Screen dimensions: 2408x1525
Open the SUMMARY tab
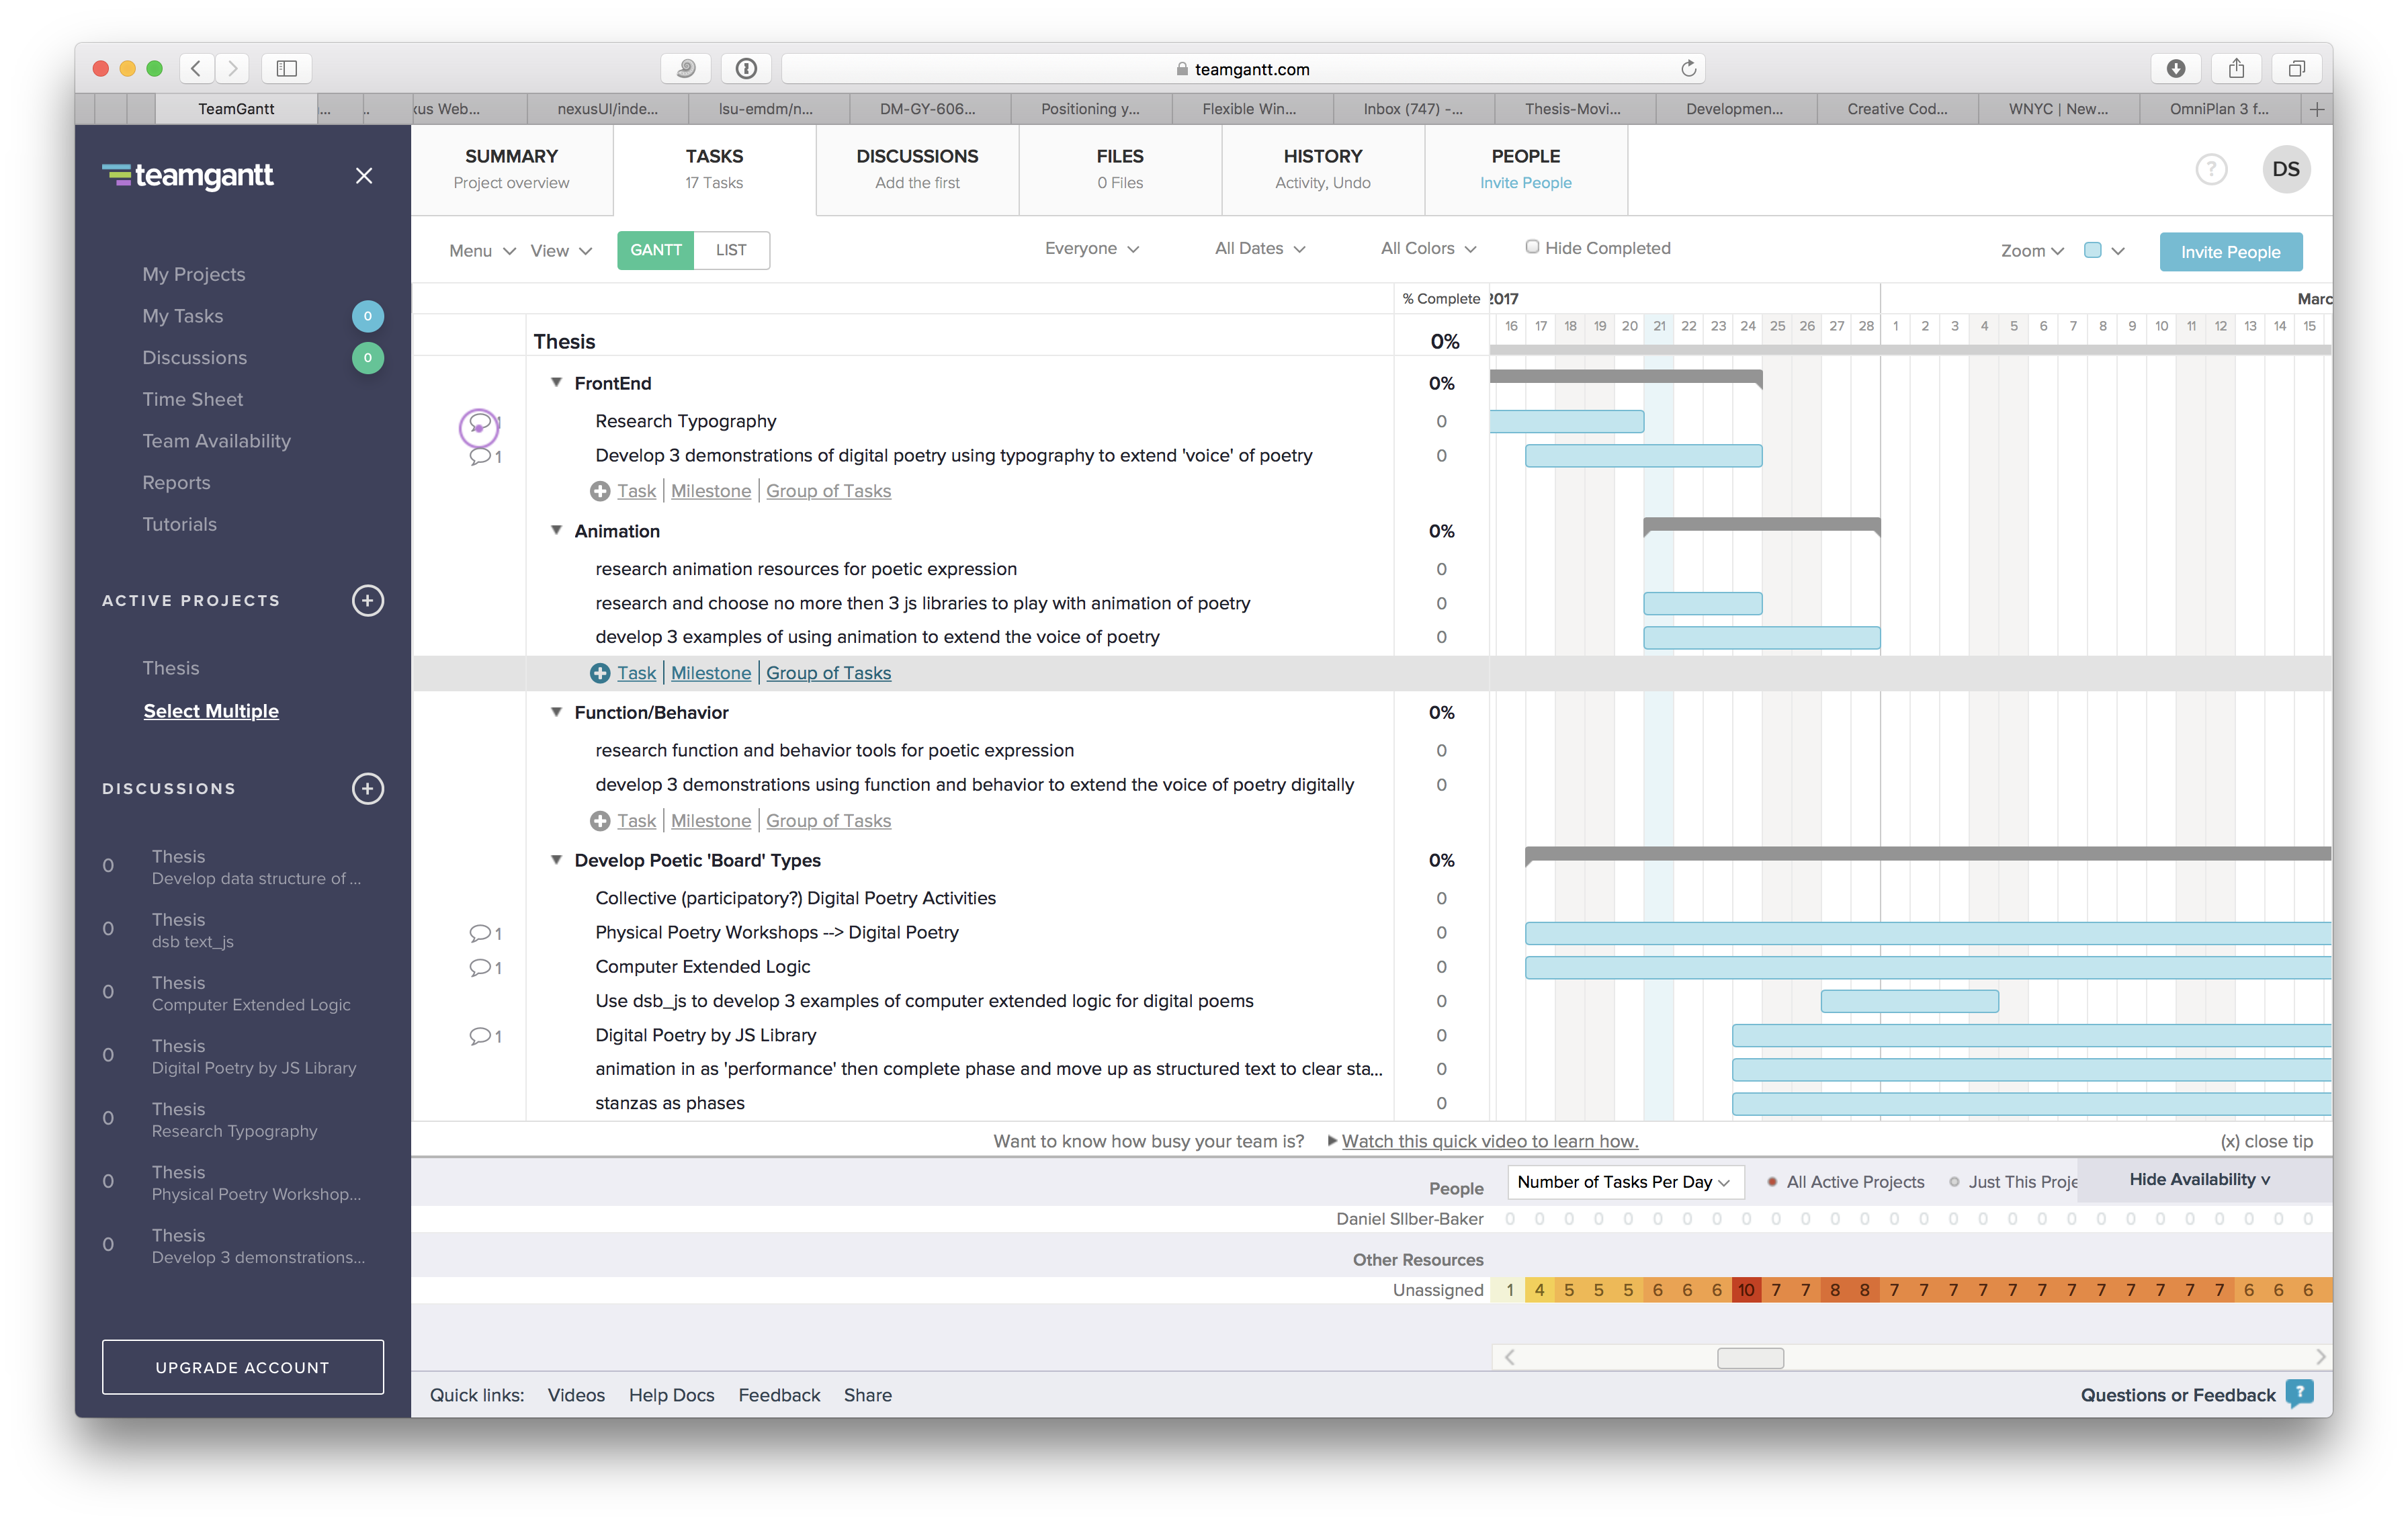coord(511,169)
